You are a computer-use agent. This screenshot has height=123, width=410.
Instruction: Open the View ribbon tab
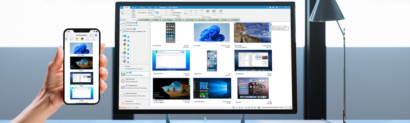pos(156,7)
